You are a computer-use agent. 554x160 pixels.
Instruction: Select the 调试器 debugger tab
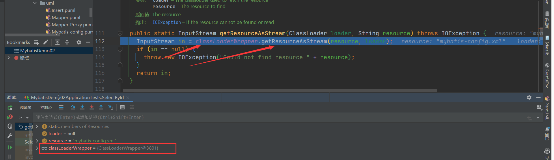25,107
